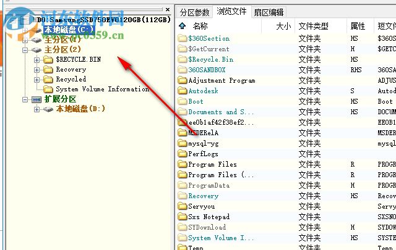
Task: Switch to the 浏览文件 tab
Action: 231,11
